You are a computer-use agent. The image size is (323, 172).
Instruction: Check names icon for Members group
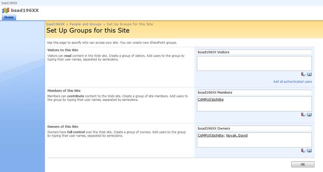coord(303,115)
